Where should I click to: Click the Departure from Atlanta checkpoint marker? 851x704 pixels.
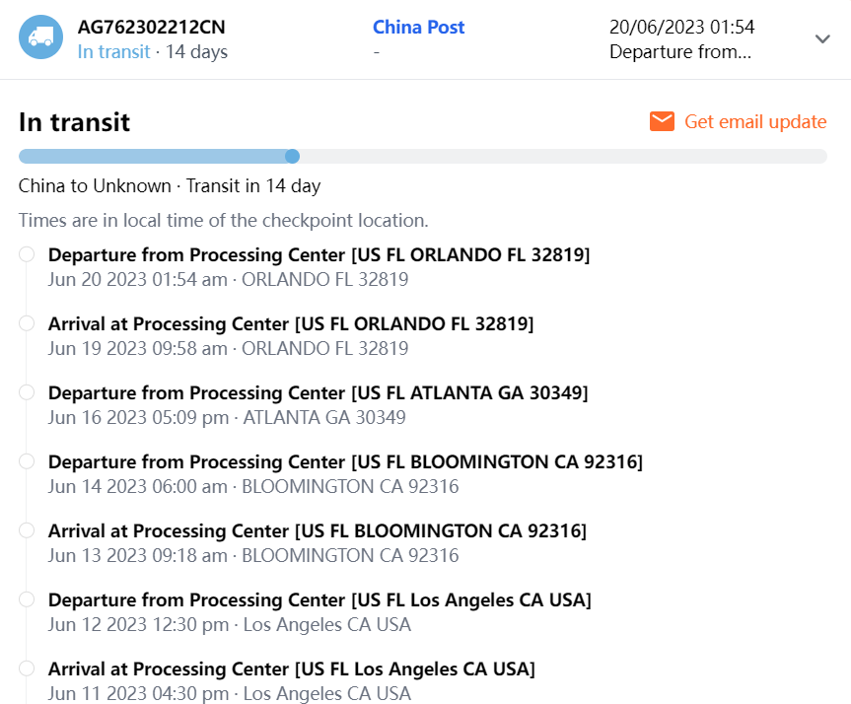click(x=27, y=392)
